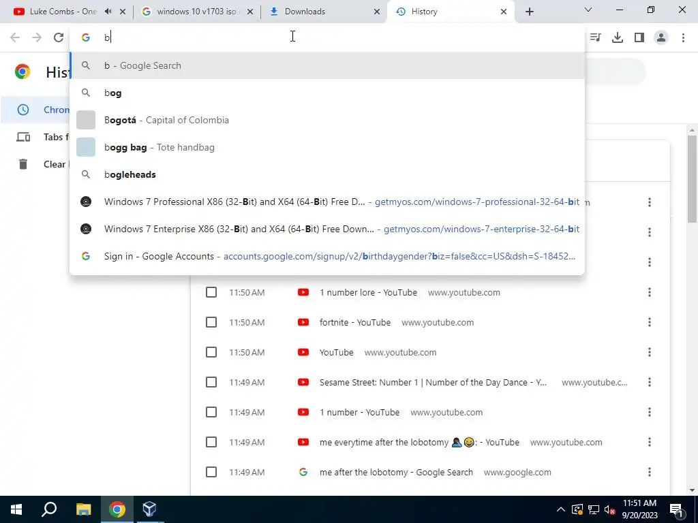Go forward using the forward arrow
The width and height of the screenshot is (698, 523).
pos(37,37)
